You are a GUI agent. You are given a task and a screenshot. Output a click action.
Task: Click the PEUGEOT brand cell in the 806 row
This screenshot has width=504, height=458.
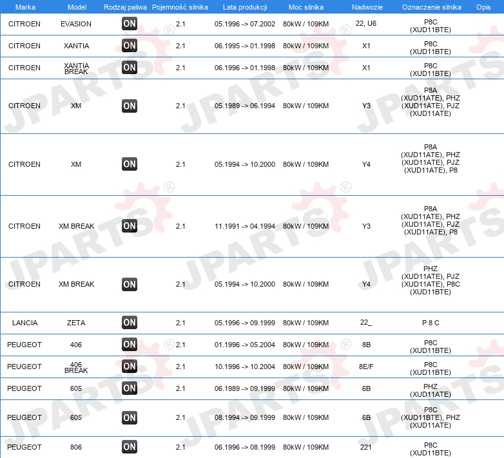coord(24,447)
